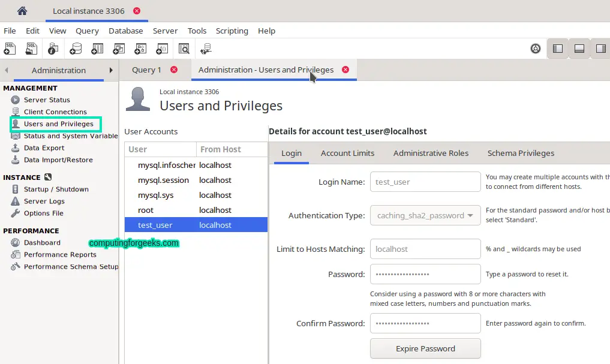Image resolution: width=610 pixels, height=364 pixels.
Task: Open the Tools menu
Action: point(197,31)
